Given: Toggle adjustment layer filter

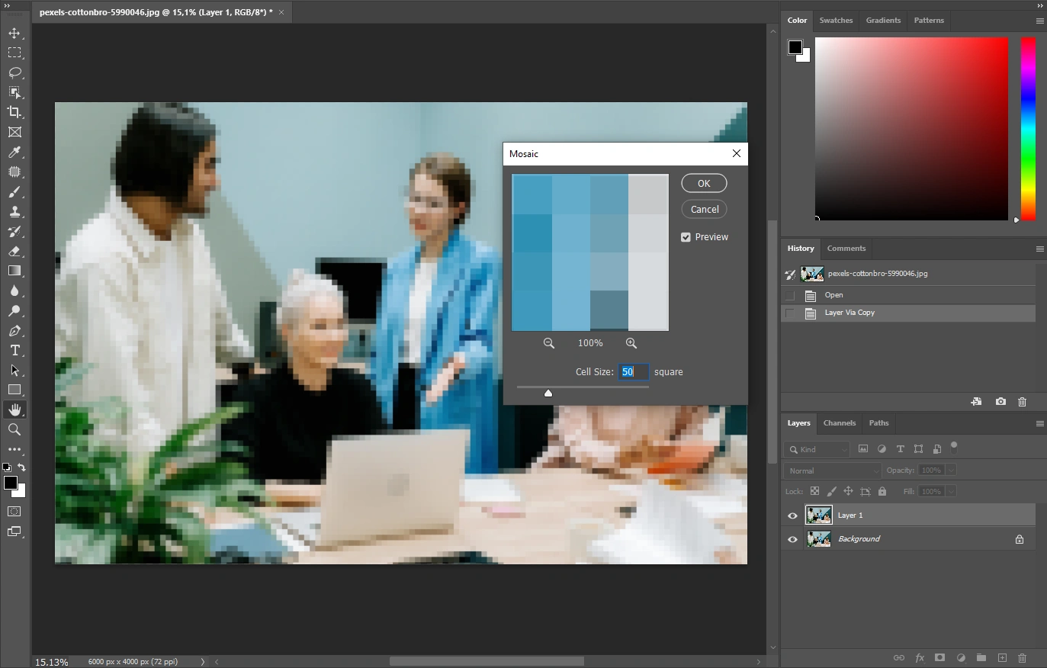Looking at the screenshot, I should click(882, 449).
